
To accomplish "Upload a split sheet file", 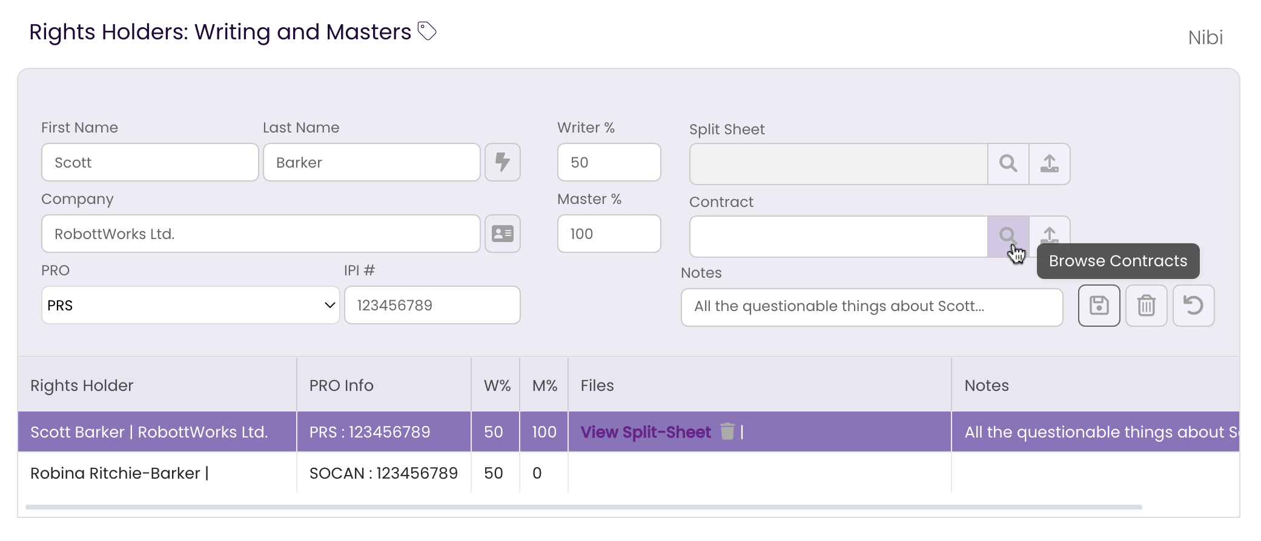I will point(1050,163).
